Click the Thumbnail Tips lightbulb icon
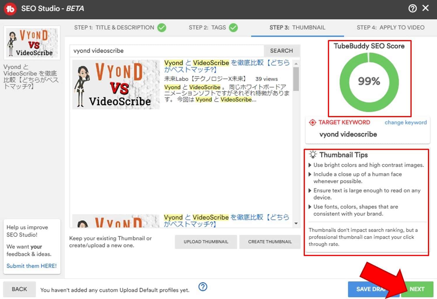Image resolution: width=437 pixels, height=299 pixels. 313,154
